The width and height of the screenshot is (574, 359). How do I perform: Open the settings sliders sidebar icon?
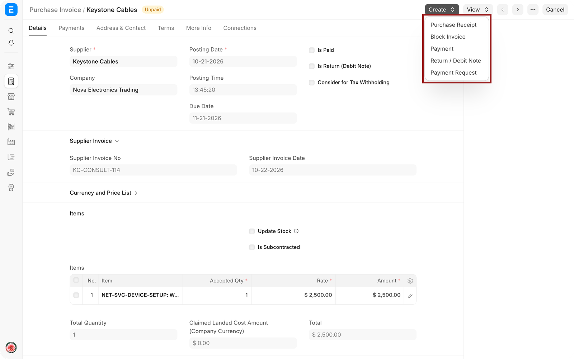click(11, 66)
